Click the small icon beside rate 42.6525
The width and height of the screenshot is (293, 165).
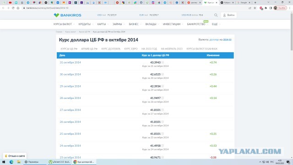(x=163, y=74)
